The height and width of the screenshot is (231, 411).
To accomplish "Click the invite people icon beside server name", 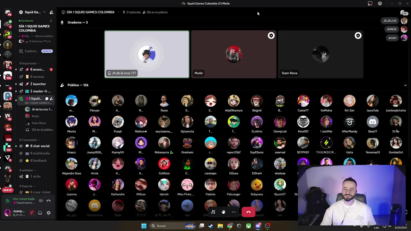I will point(51,12).
